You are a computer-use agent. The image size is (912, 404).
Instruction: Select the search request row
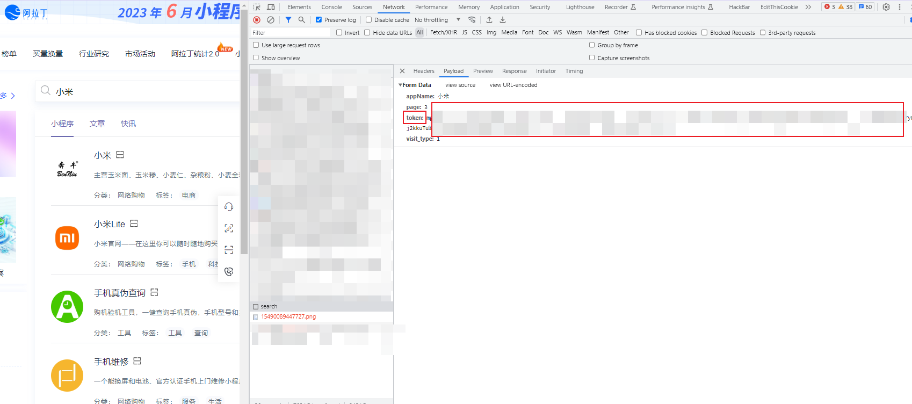[322, 306]
